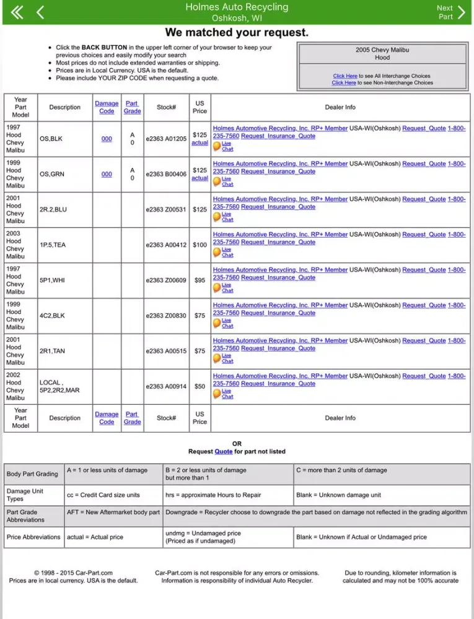The width and height of the screenshot is (474, 619).
Task: Select description LOCAL, 5P2,2R2,MAR
Action: (59, 386)
